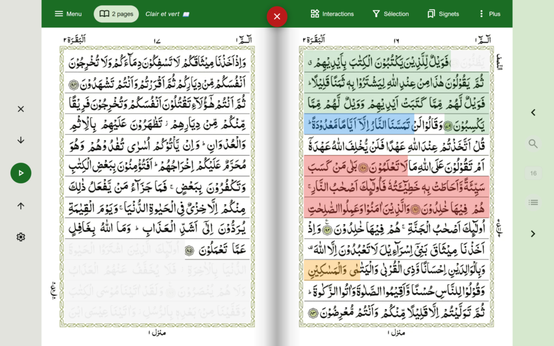Close the left audio control panel
The width and height of the screenshot is (554, 346).
[21, 109]
